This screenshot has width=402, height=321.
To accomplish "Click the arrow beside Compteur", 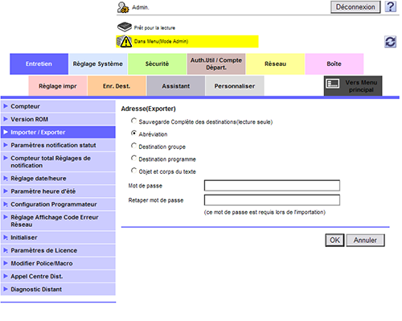I will 6,106.
